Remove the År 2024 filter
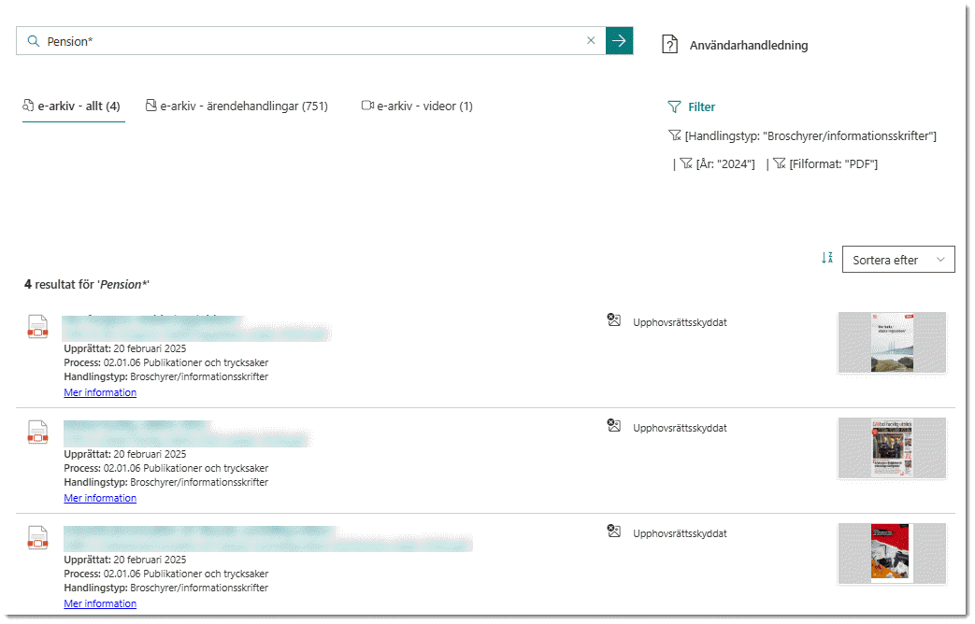 pyautogui.click(x=718, y=164)
